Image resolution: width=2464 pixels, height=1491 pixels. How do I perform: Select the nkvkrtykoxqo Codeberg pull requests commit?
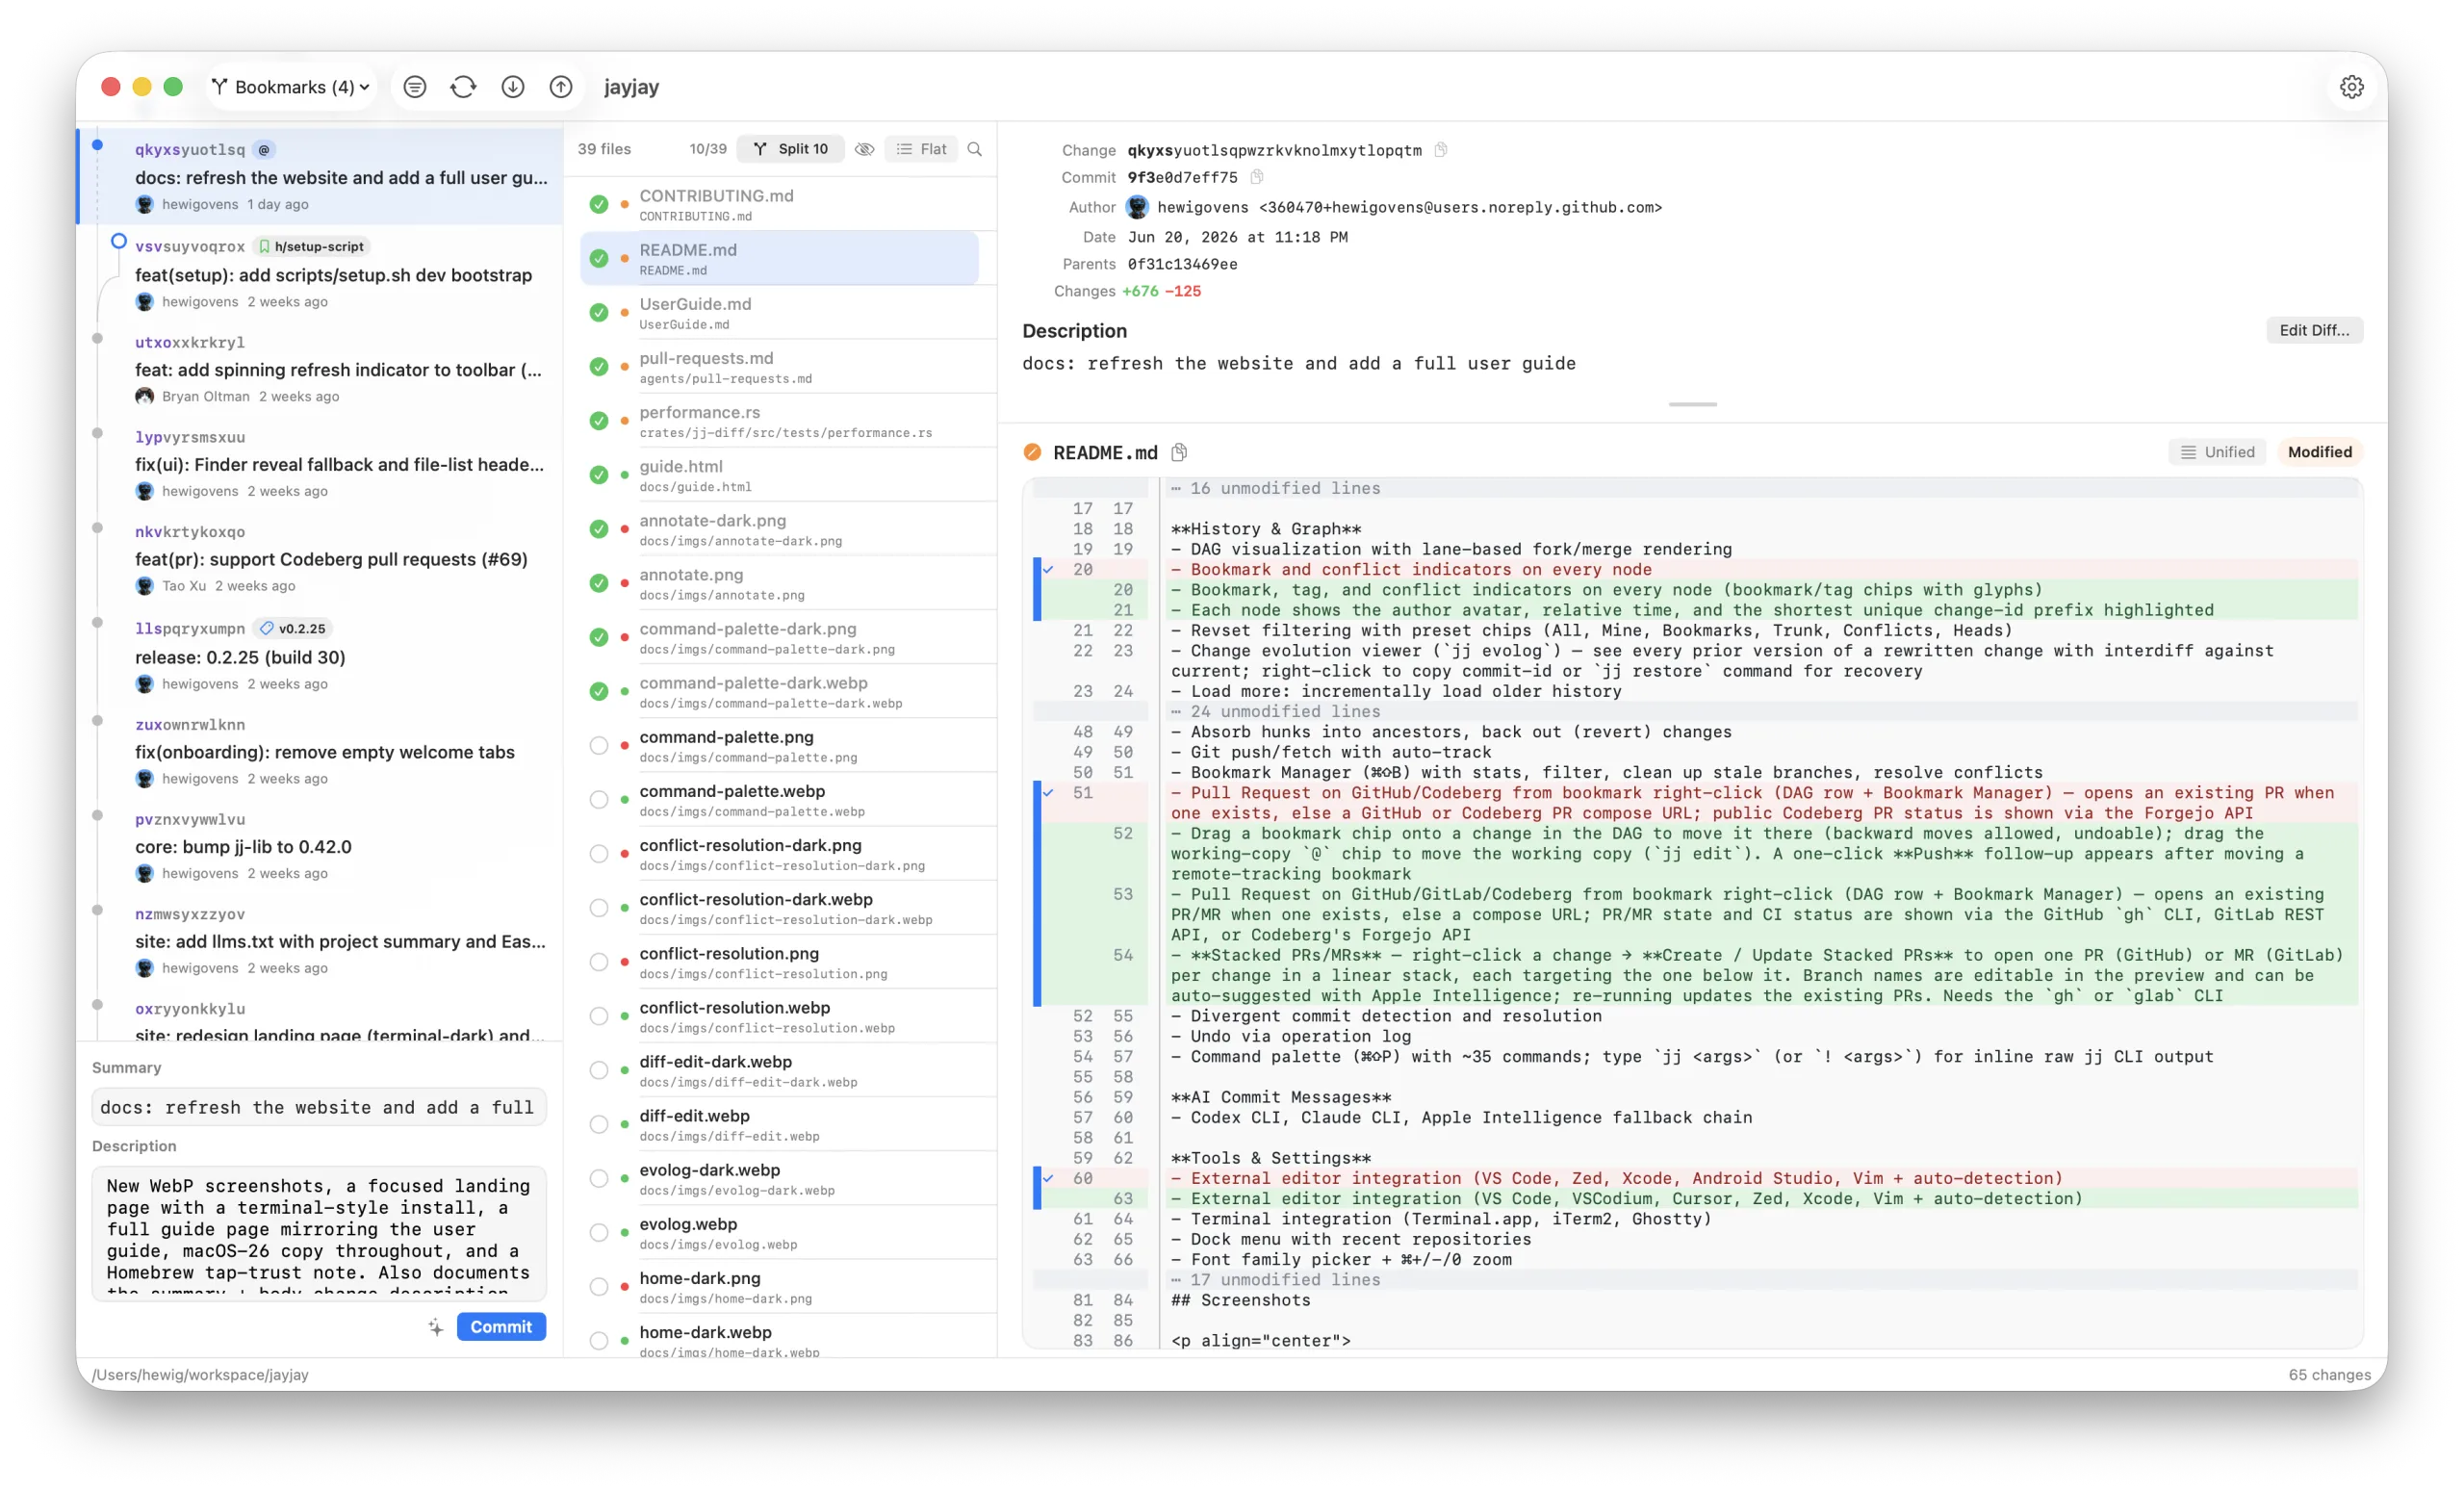click(320, 558)
